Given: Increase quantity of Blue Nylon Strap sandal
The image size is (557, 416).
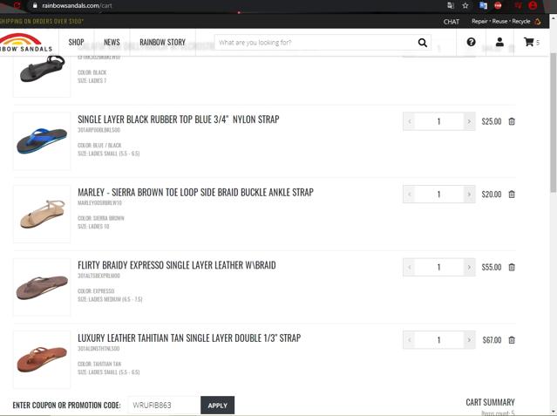Looking at the screenshot, I should (469, 121).
